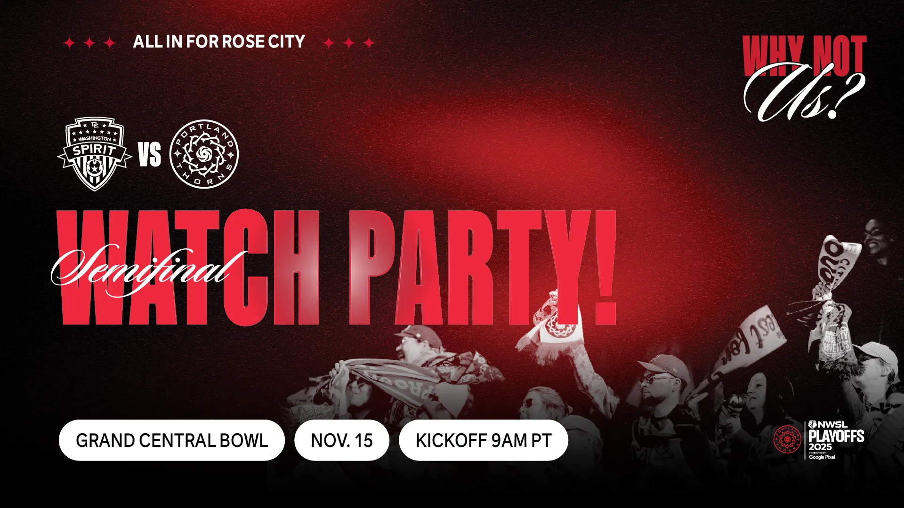904x508 pixels.
Task: Click the Washington Spirit crest logo
Action: pyautogui.click(x=95, y=154)
